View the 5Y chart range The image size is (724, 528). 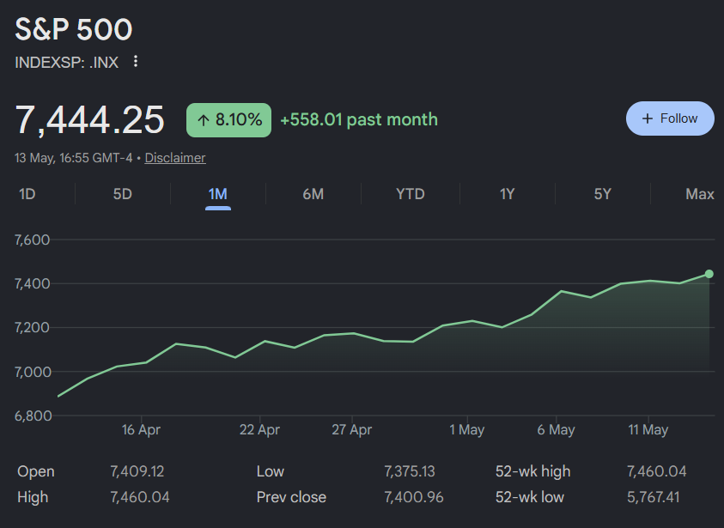(x=603, y=194)
